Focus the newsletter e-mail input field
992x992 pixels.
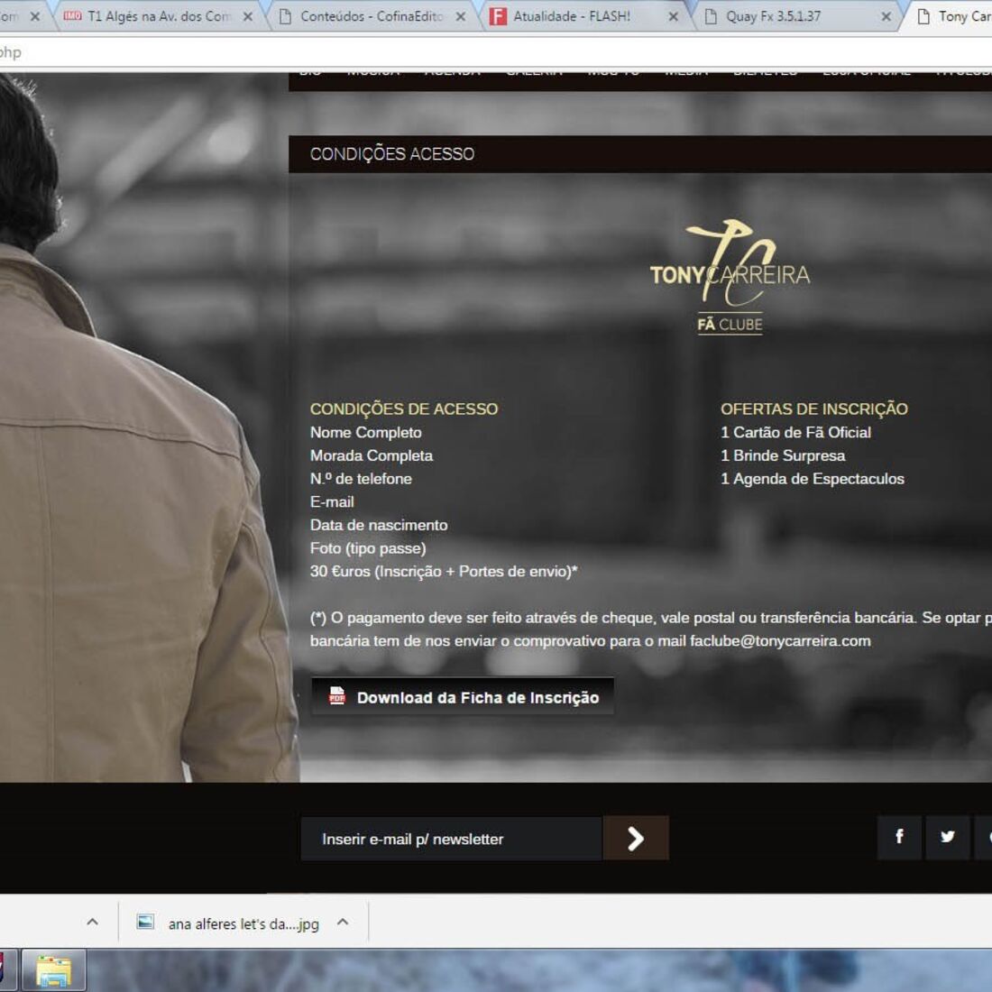451,839
